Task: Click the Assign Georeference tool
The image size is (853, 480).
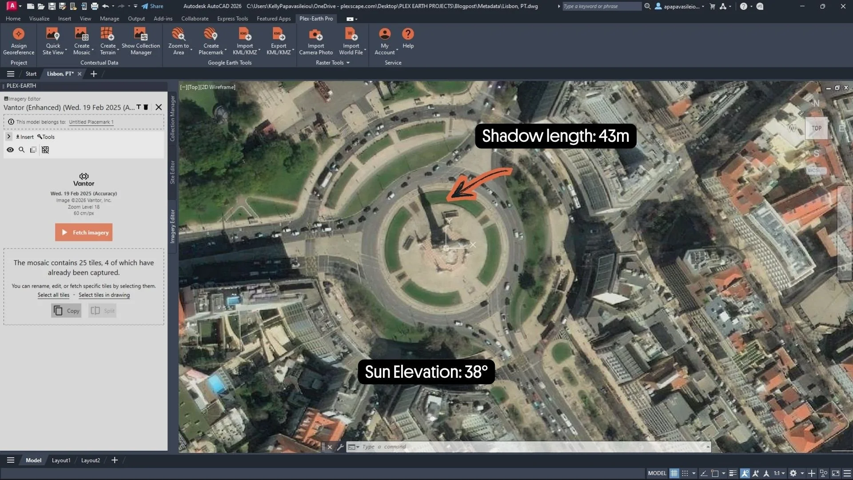Action: point(19,41)
